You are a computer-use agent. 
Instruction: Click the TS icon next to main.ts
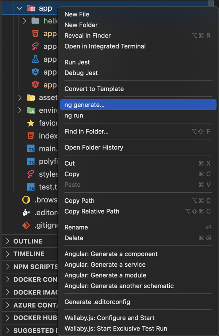(31, 148)
